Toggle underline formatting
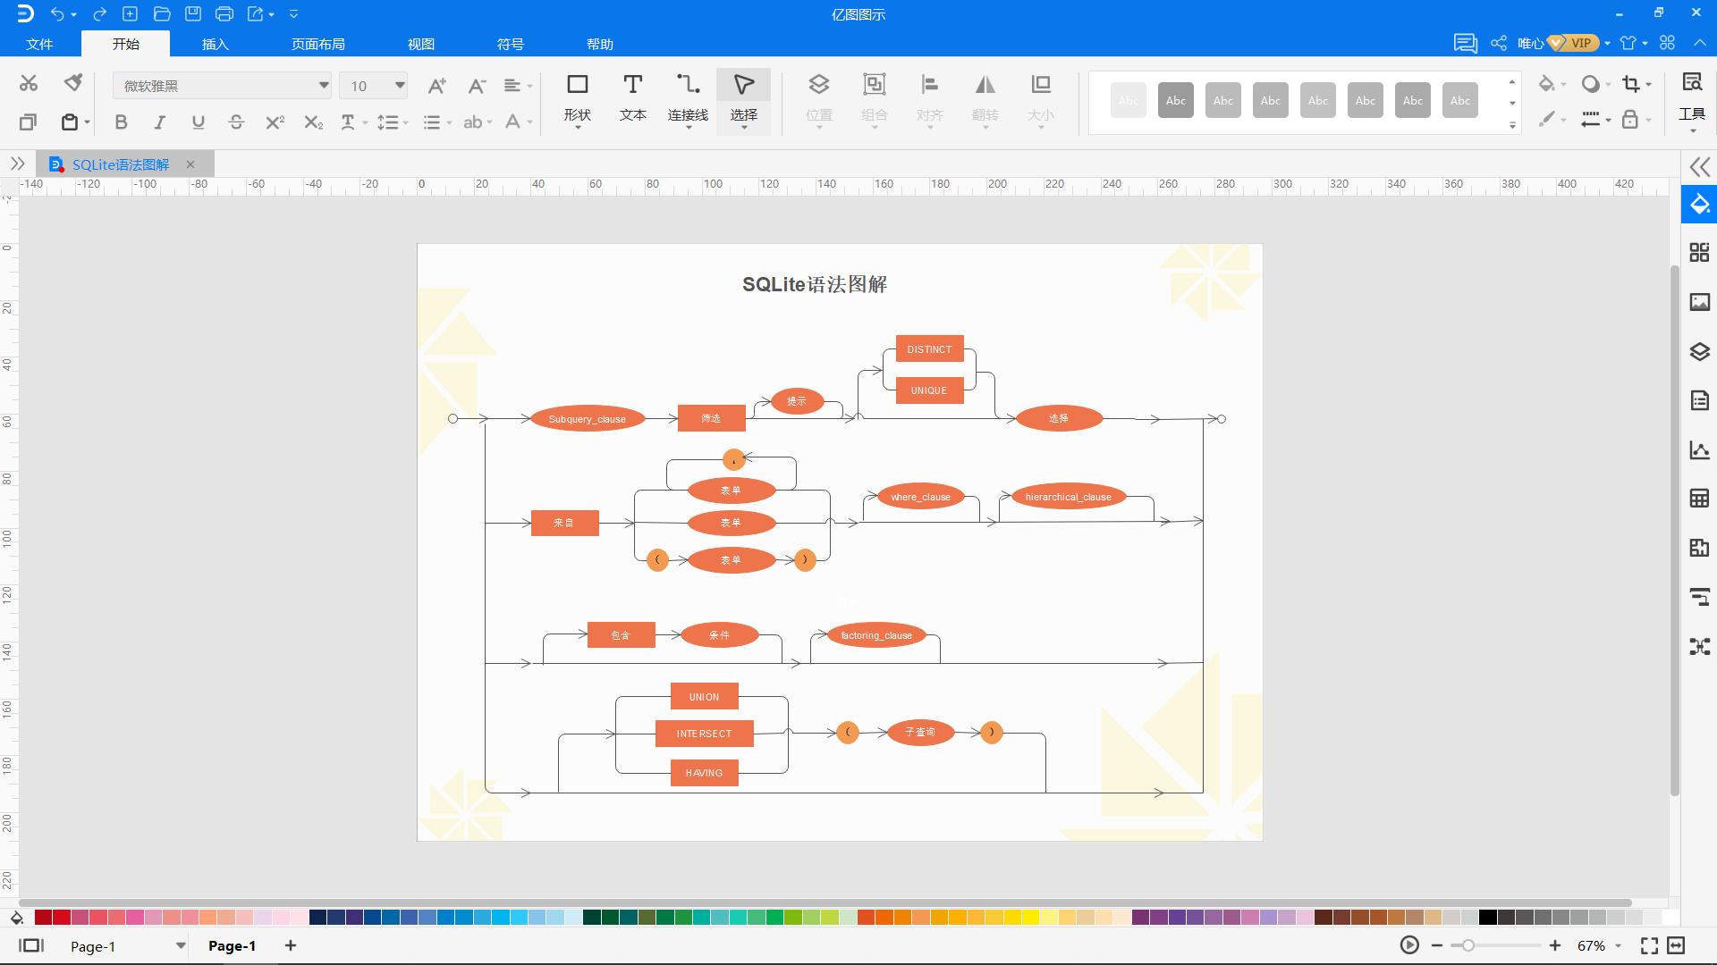Screen dimensions: 1717x965 198,122
